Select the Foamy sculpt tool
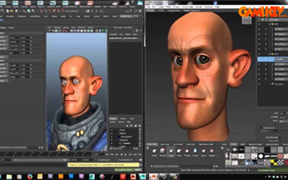Screen dimensions: 288x180 click(195, 152)
